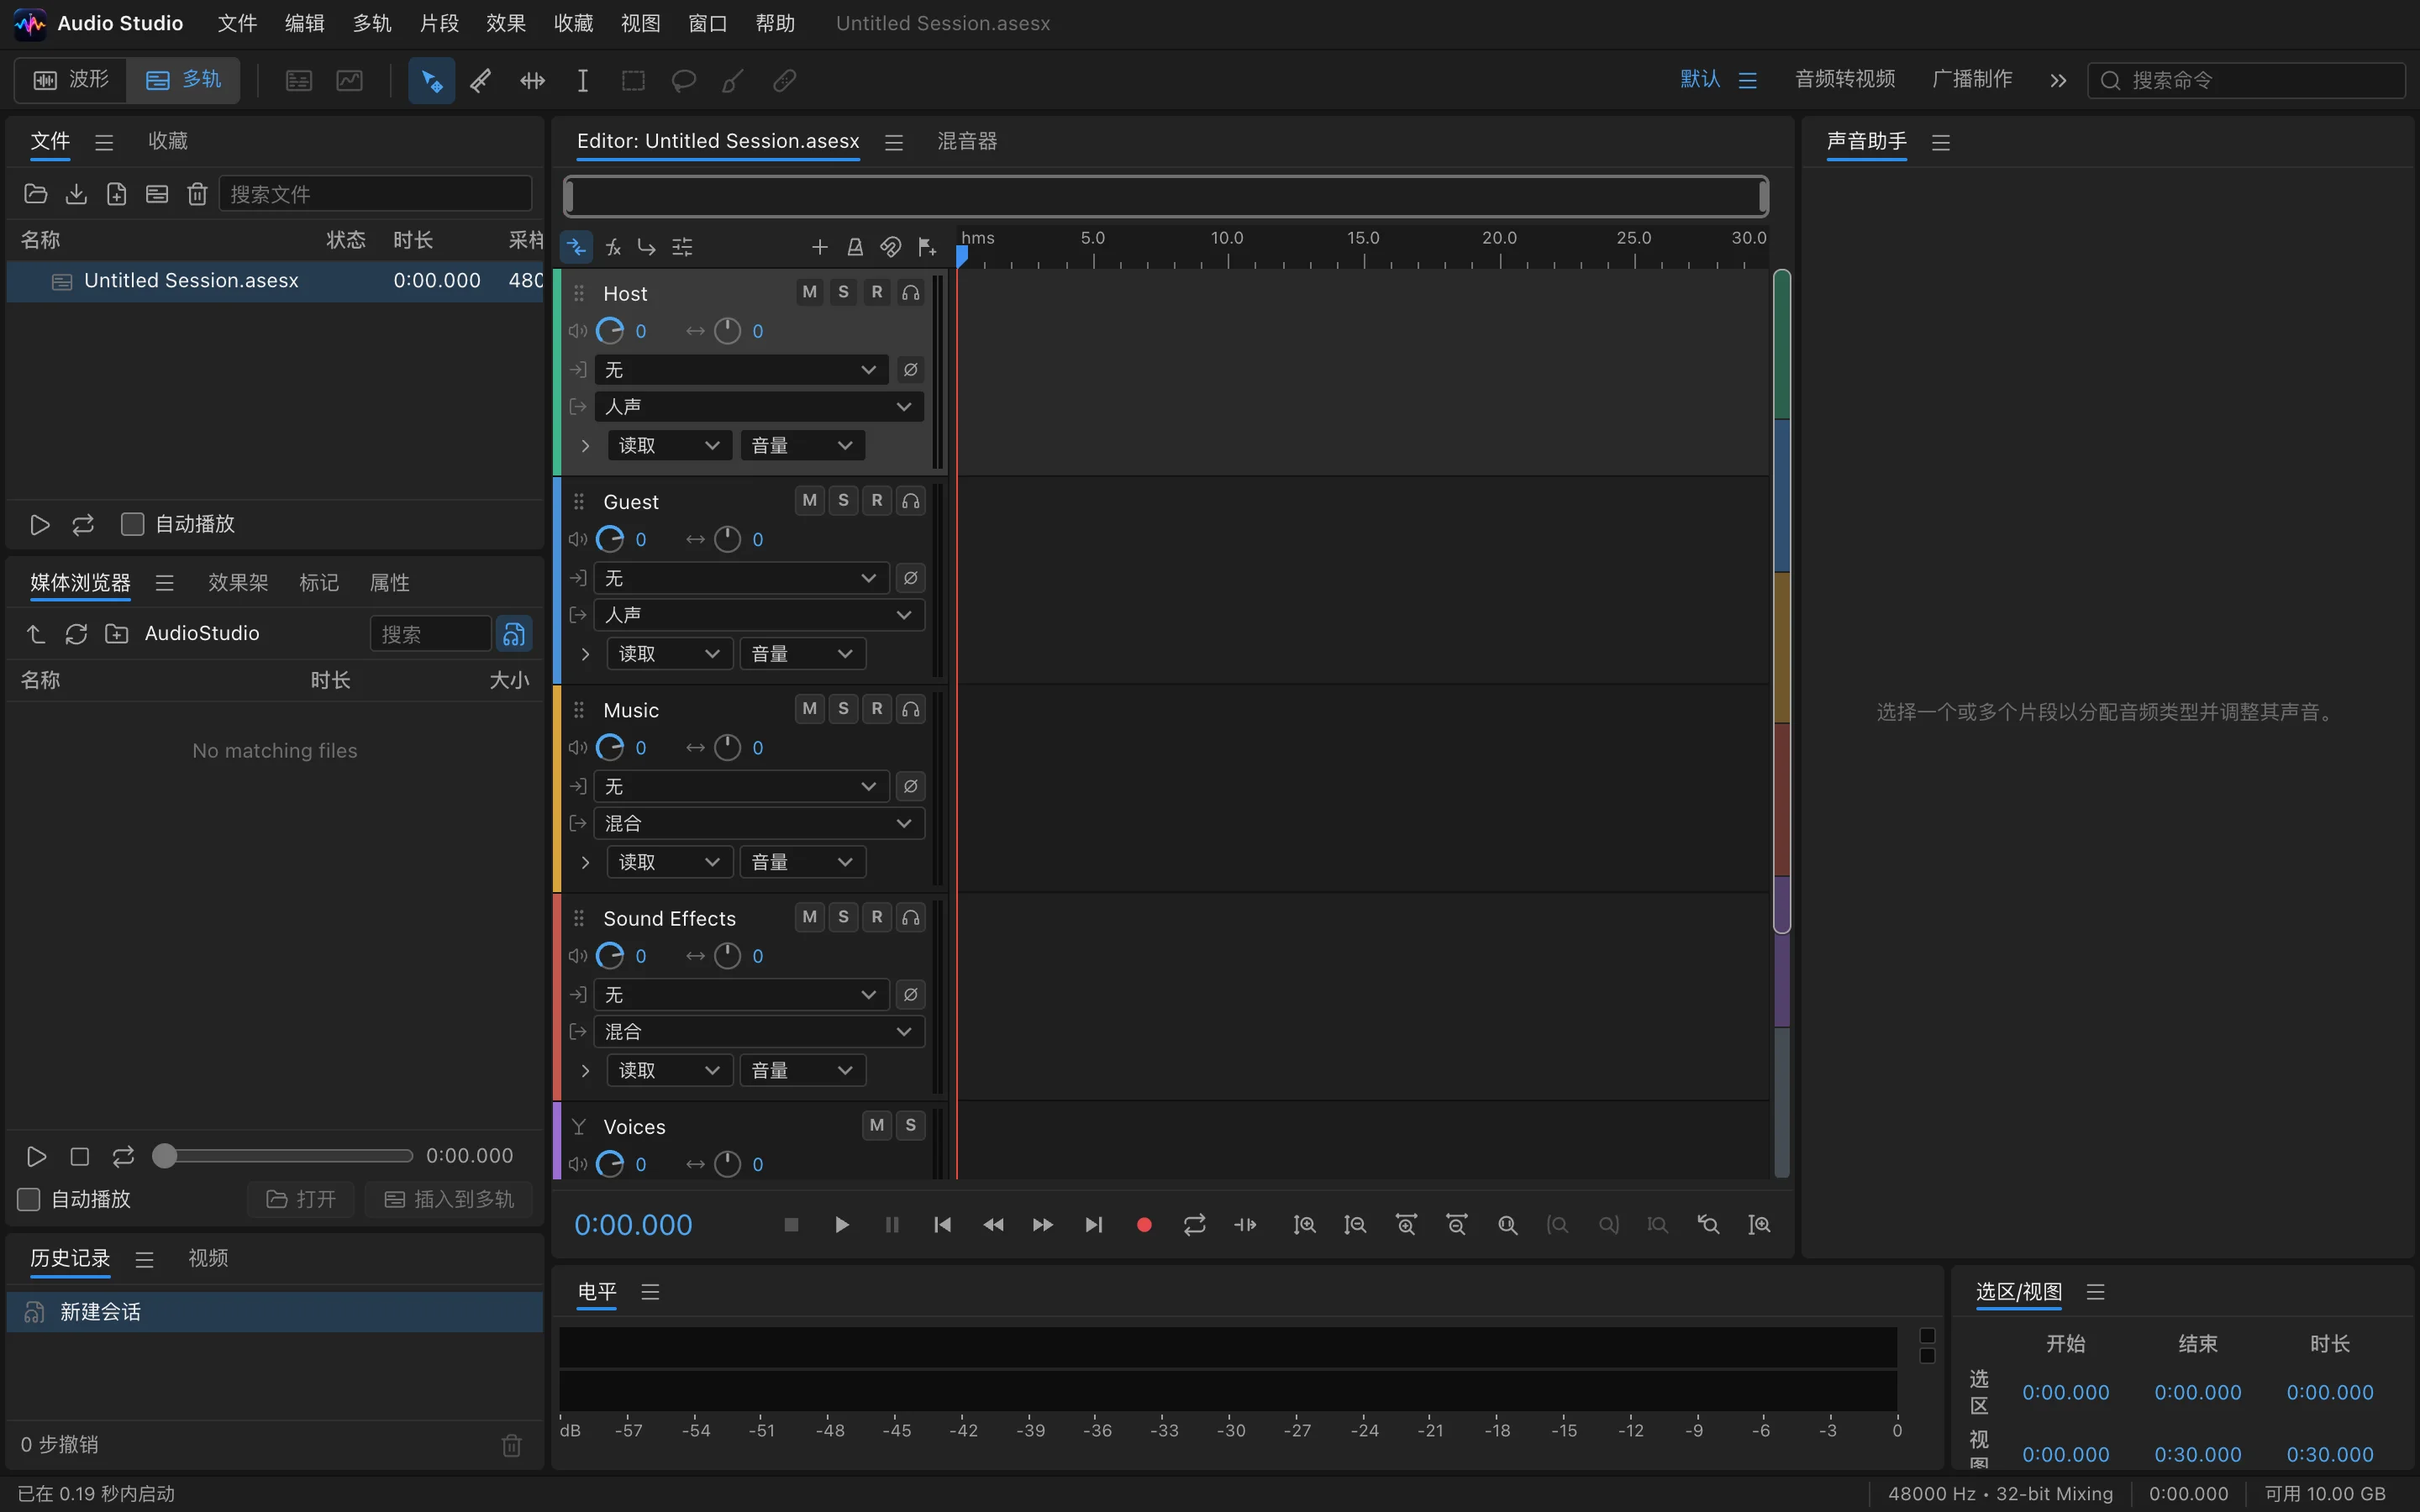Screen dimensions: 2420x1512
Task: Toggle input monitoring on Sound Effects
Action: pyautogui.click(x=910, y=917)
